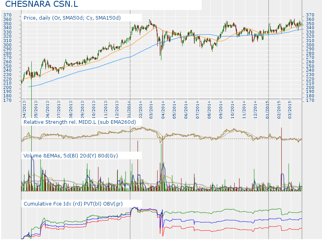
Task: Select the Relative Strength rel. MIDD.L label
Action: pos(80,122)
